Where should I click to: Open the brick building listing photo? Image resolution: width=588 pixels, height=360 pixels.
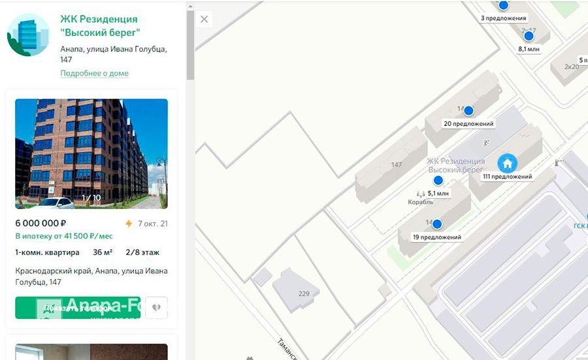(91, 154)
